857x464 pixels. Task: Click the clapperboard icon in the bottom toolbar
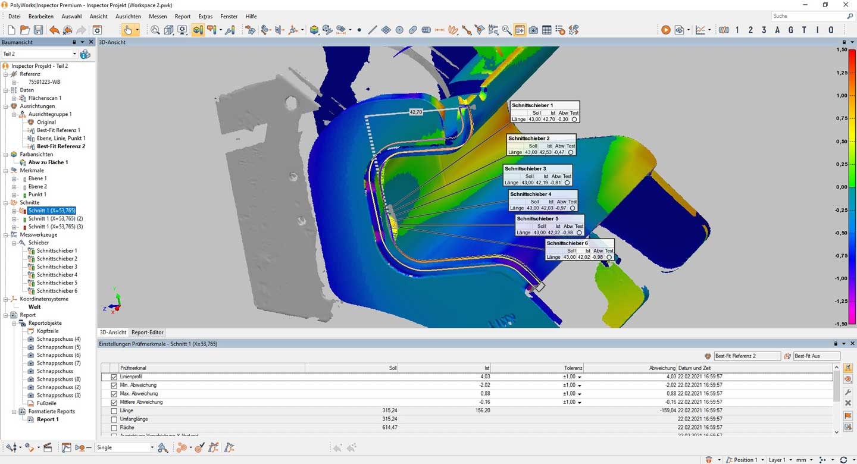tap(48, 447)
